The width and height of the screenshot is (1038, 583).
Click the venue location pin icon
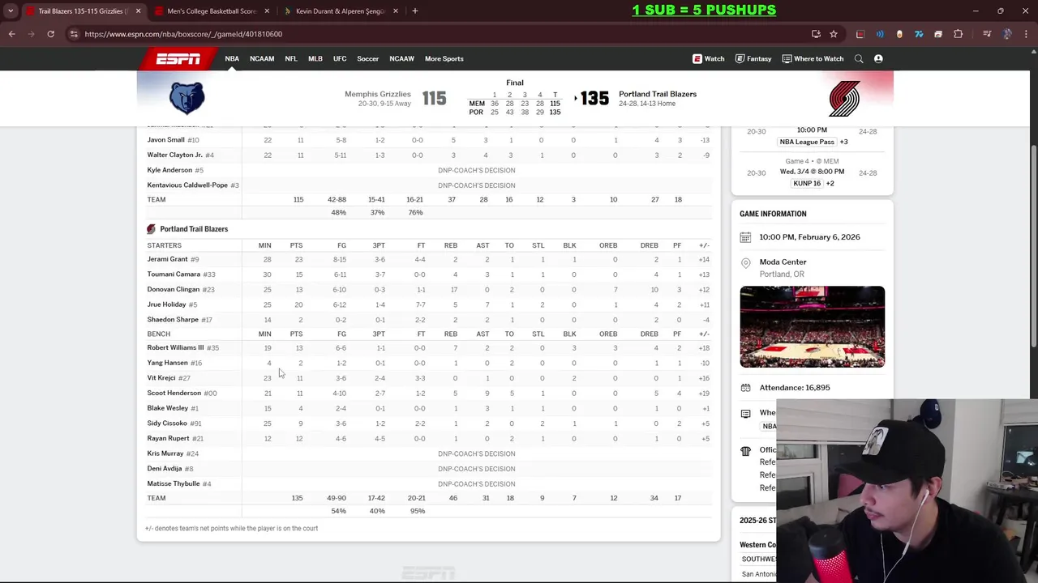point(745,263)
